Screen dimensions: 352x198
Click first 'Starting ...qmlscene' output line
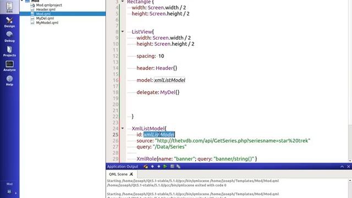click(193, 181)
